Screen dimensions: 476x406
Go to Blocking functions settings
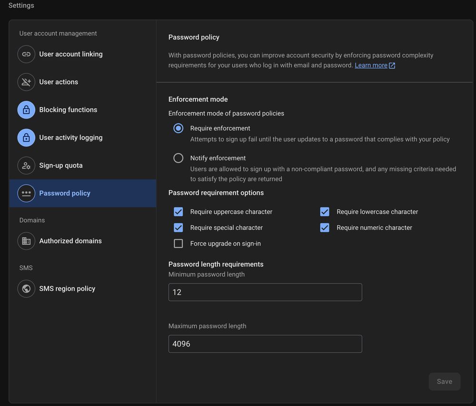click(82, 110)
